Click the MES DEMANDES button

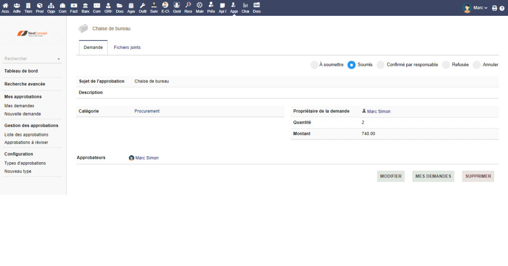click(433, 176)
